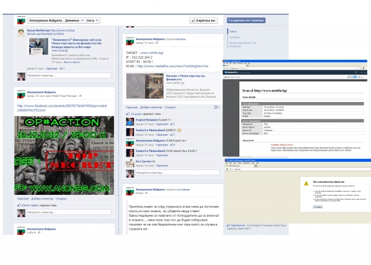
Task: Click Сподели under the OP#ACTION image
Action: click(x=61, y=198)
